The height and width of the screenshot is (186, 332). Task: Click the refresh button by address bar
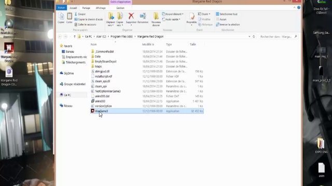(x=254, y=37)
